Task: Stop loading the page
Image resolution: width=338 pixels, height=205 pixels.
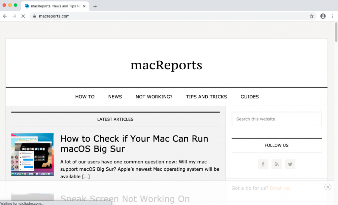Action: 23,16
